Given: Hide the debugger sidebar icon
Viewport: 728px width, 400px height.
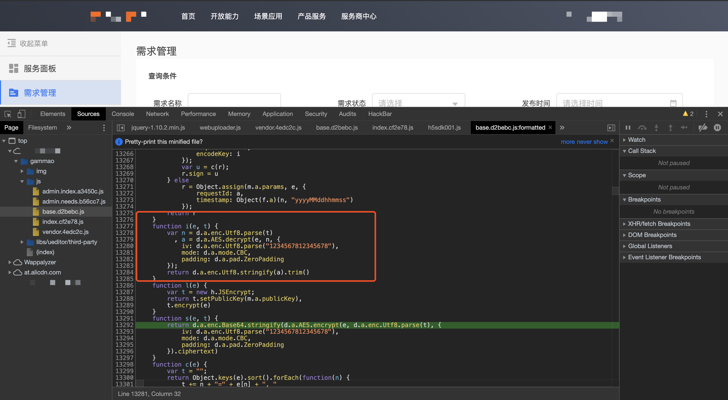Looking at the screenshot, I should 611,128.
